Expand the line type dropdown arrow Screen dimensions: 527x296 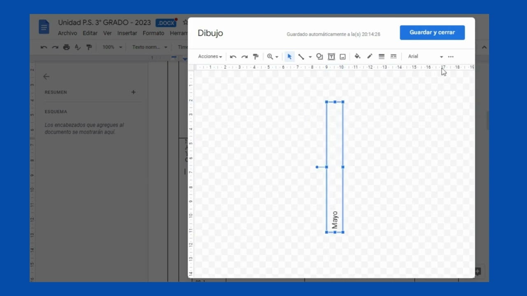tap(310, 57)
